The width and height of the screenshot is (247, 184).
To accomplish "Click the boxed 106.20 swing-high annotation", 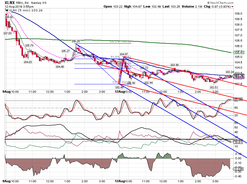I will pos(76,41).
